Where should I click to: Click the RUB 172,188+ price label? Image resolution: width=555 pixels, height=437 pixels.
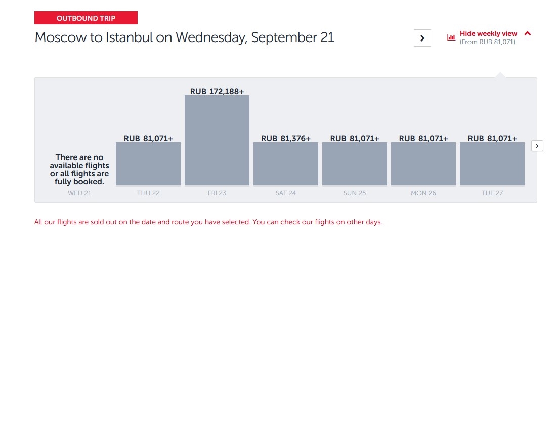(x=217, y=92)
